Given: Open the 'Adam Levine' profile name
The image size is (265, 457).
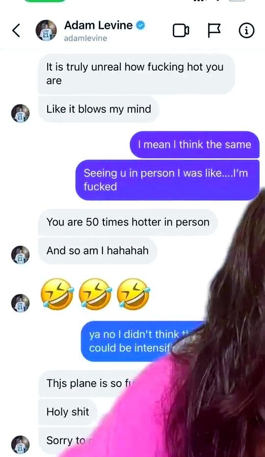Looking at the screenshot, I should pos(98,26).
